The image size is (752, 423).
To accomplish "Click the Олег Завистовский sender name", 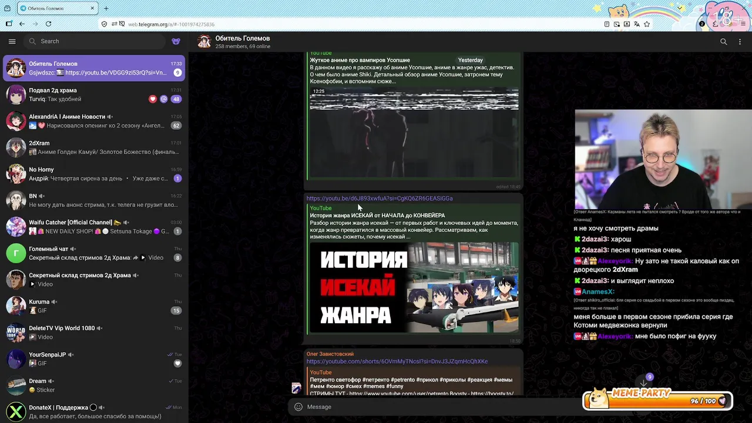I will 330,354.
